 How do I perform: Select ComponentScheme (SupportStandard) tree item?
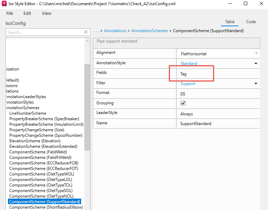(x=45, y=202)
